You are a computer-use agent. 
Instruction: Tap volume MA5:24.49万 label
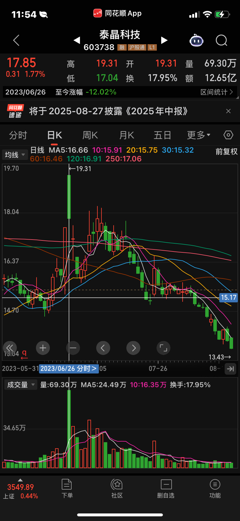pos(103,385)
